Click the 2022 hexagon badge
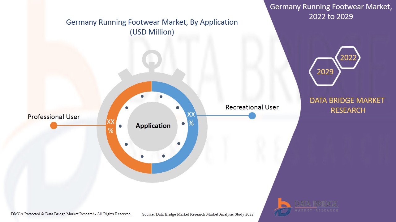 tap(348, 58)
